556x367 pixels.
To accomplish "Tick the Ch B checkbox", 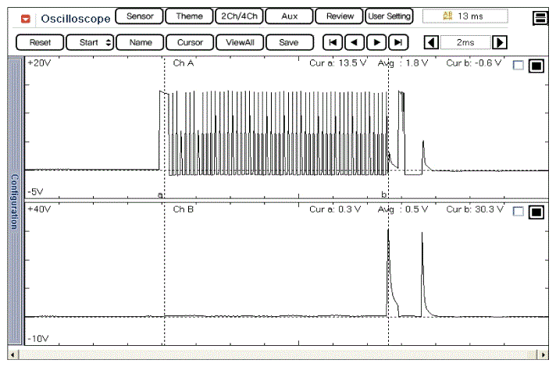I will pyautogui.click(x=519, y=212).
